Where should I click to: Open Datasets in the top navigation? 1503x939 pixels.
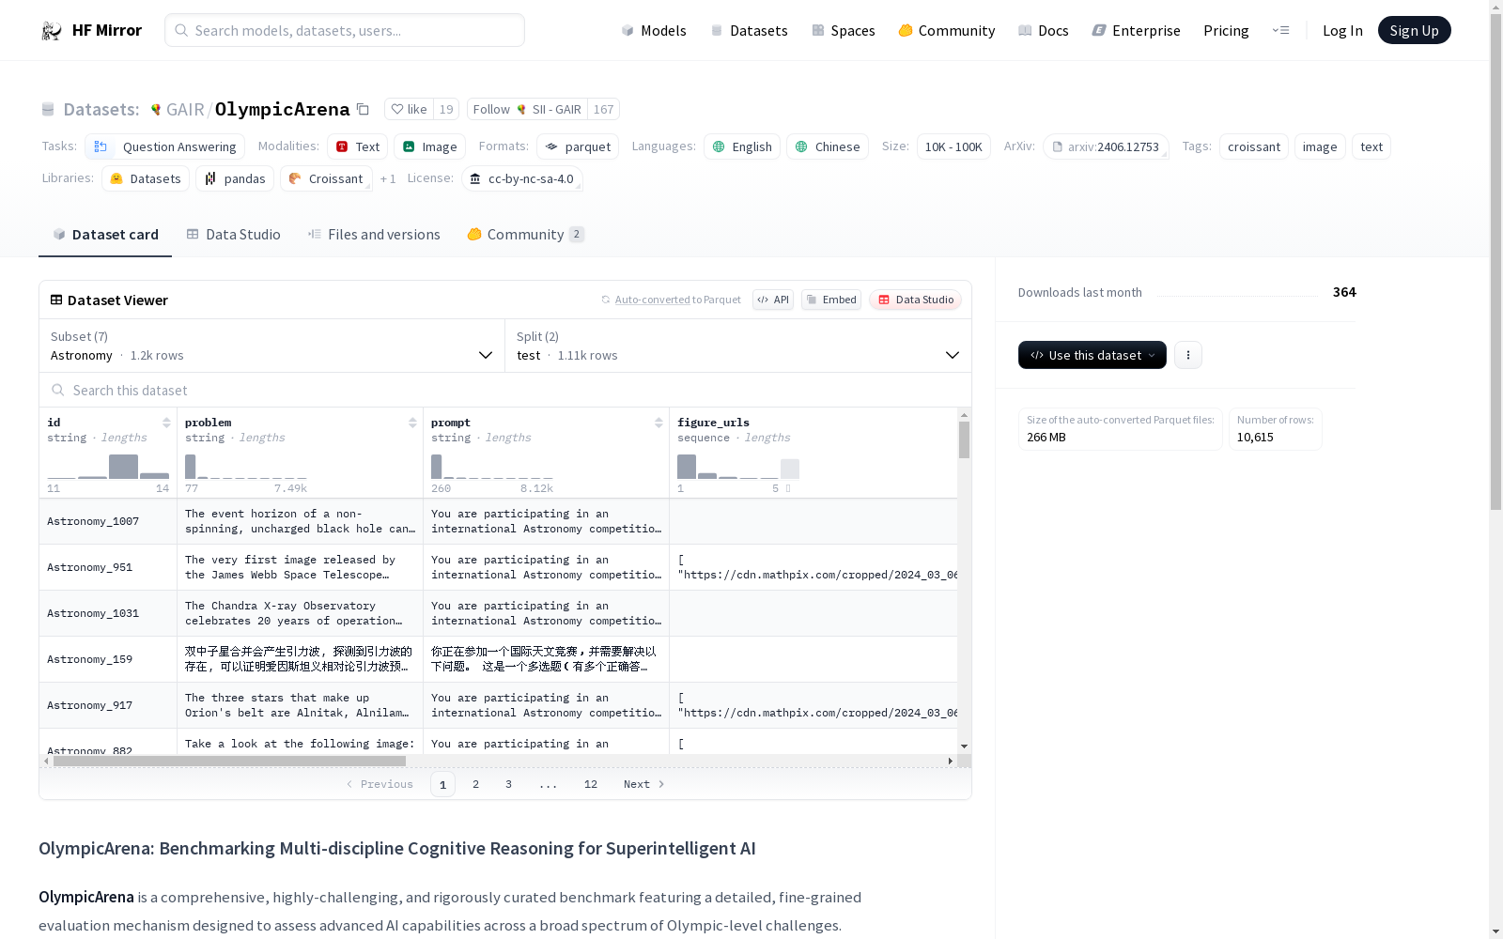(x=749, y=31)
